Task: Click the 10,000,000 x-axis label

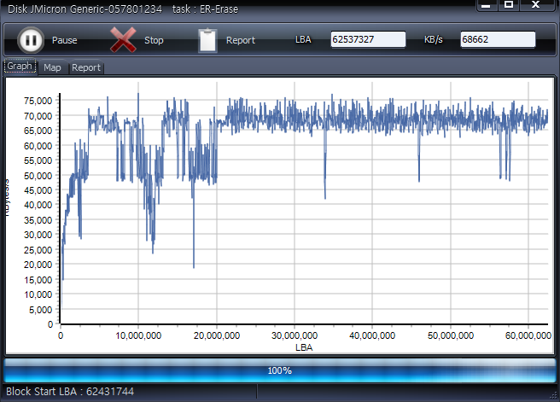Action: click(x=138, y=335)
